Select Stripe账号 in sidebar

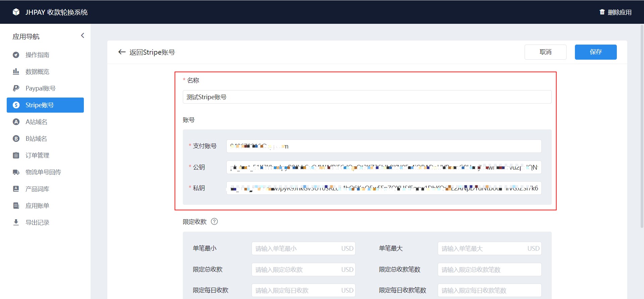(x=45, y=105)
